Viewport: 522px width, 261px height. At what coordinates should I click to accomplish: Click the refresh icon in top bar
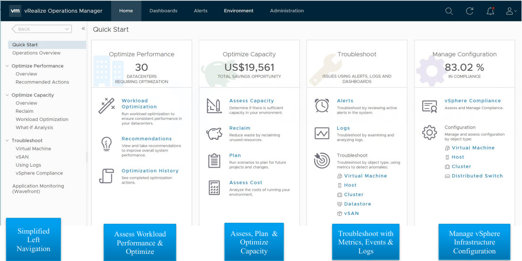[470, 11]
